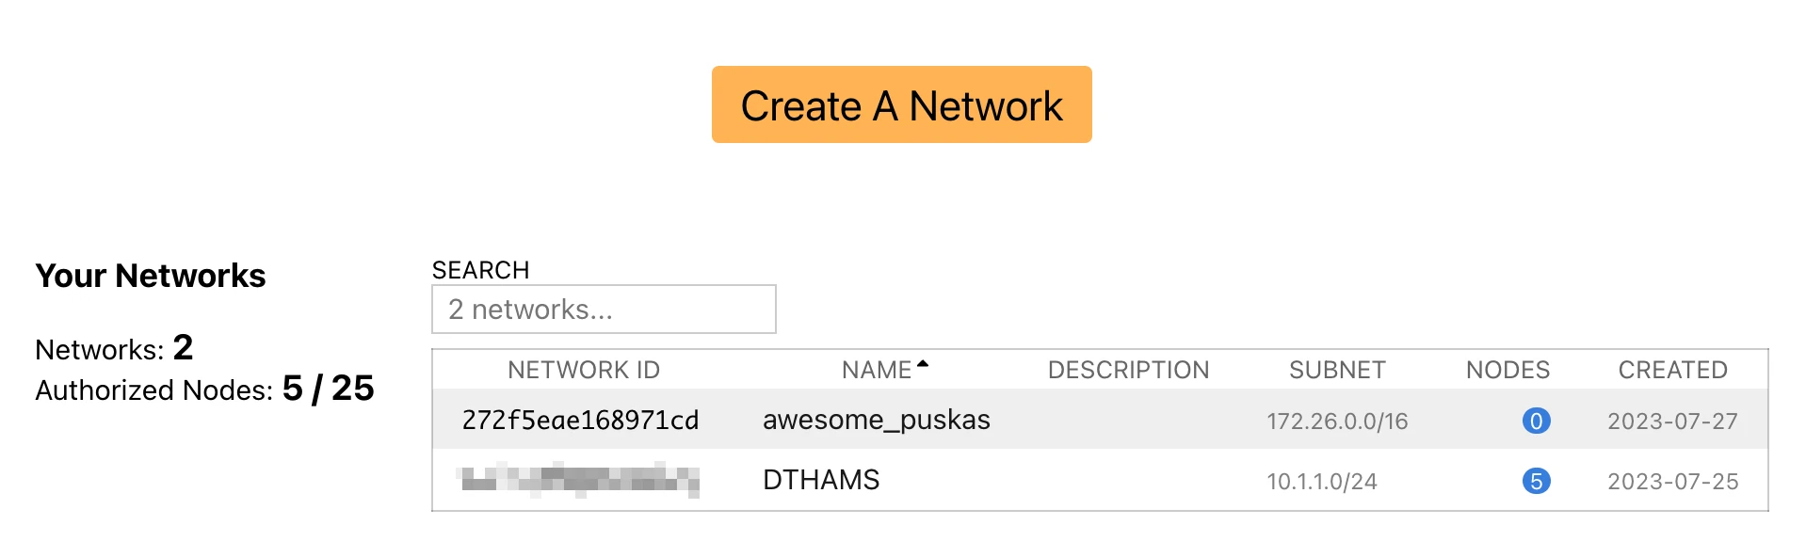Click the blurred network ID in DTHAMS row

pyautogui.click(x=578, y=480)
